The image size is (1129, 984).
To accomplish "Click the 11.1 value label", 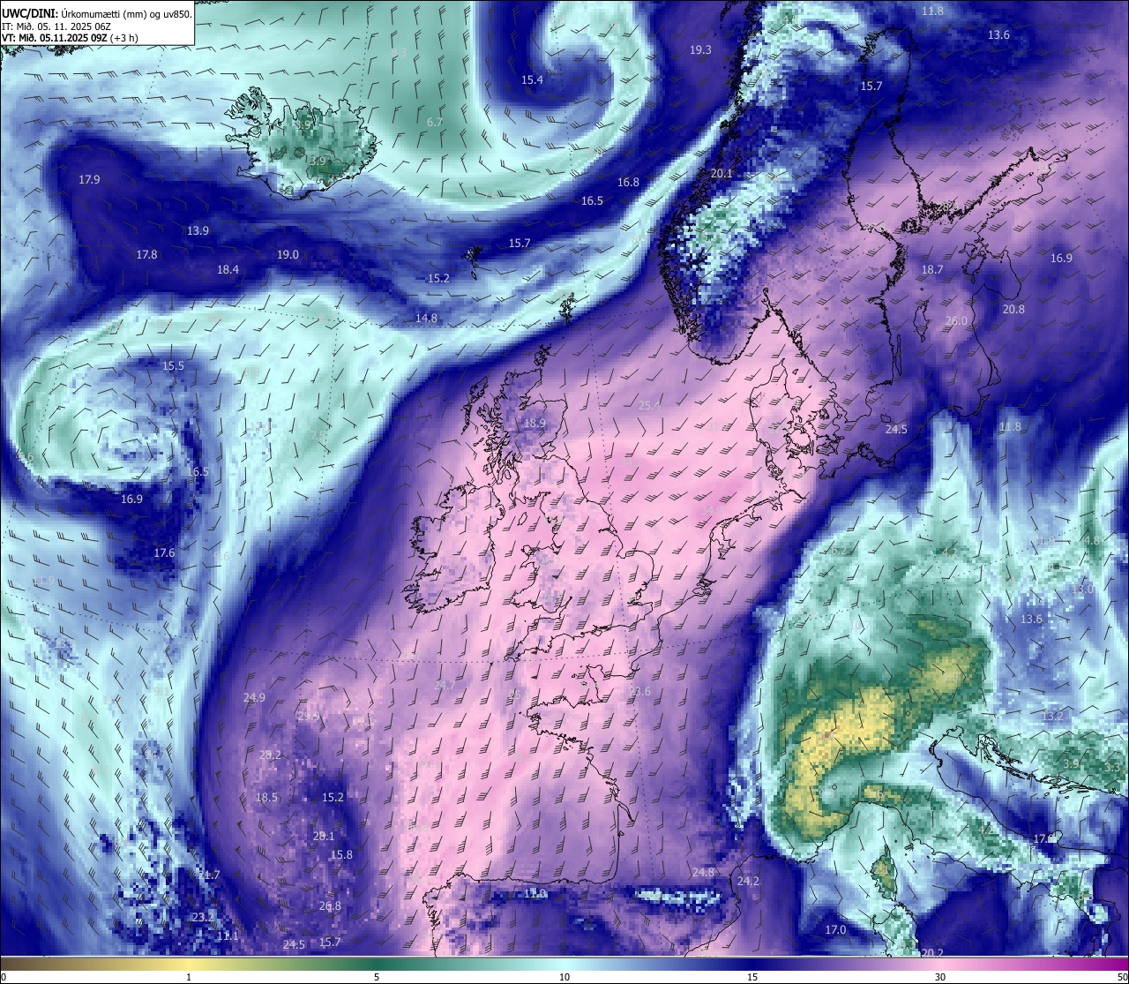I will click(x=228, y=935).
